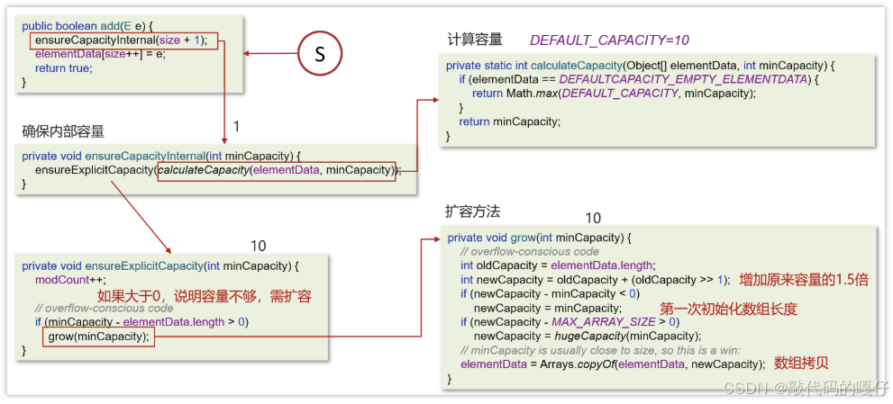
Task: Select 'private void ensureCapacityInternal(int minCapacity)' signature
Action: click(x=161, y=156)
